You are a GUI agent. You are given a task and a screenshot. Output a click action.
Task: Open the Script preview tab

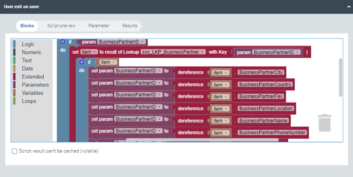[61, 25]
